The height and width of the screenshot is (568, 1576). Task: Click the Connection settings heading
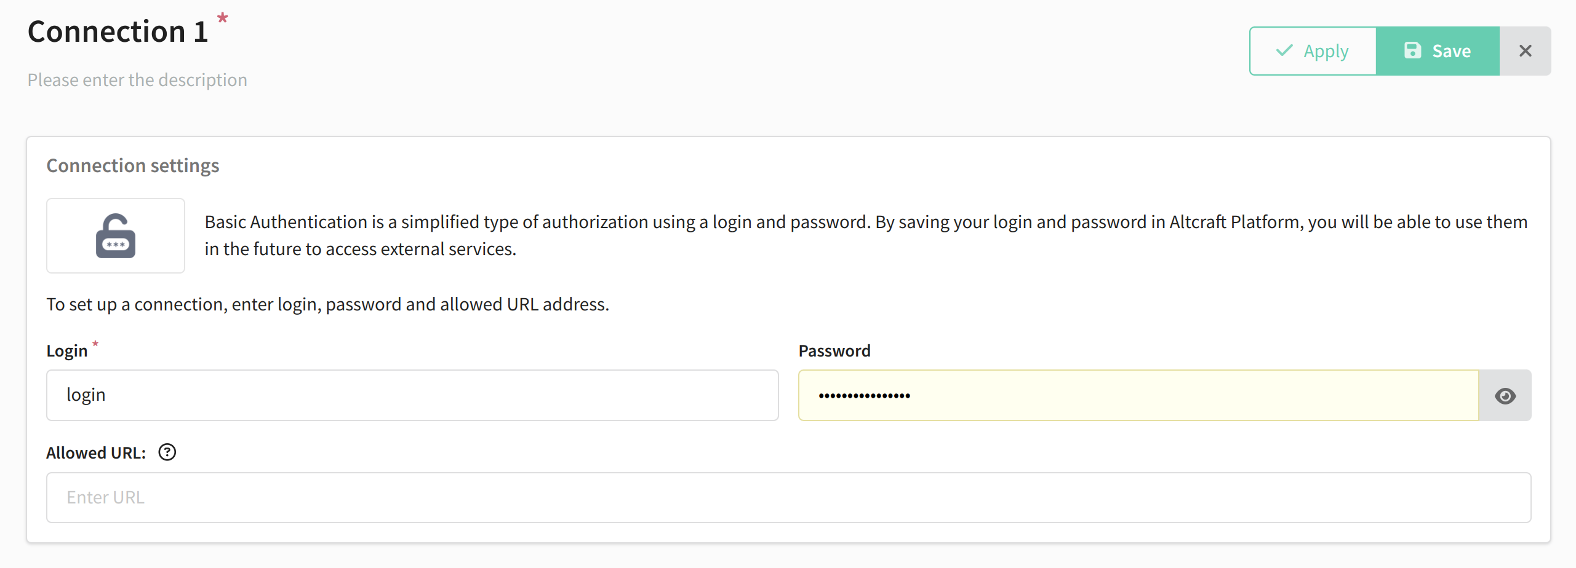(133, 165)
